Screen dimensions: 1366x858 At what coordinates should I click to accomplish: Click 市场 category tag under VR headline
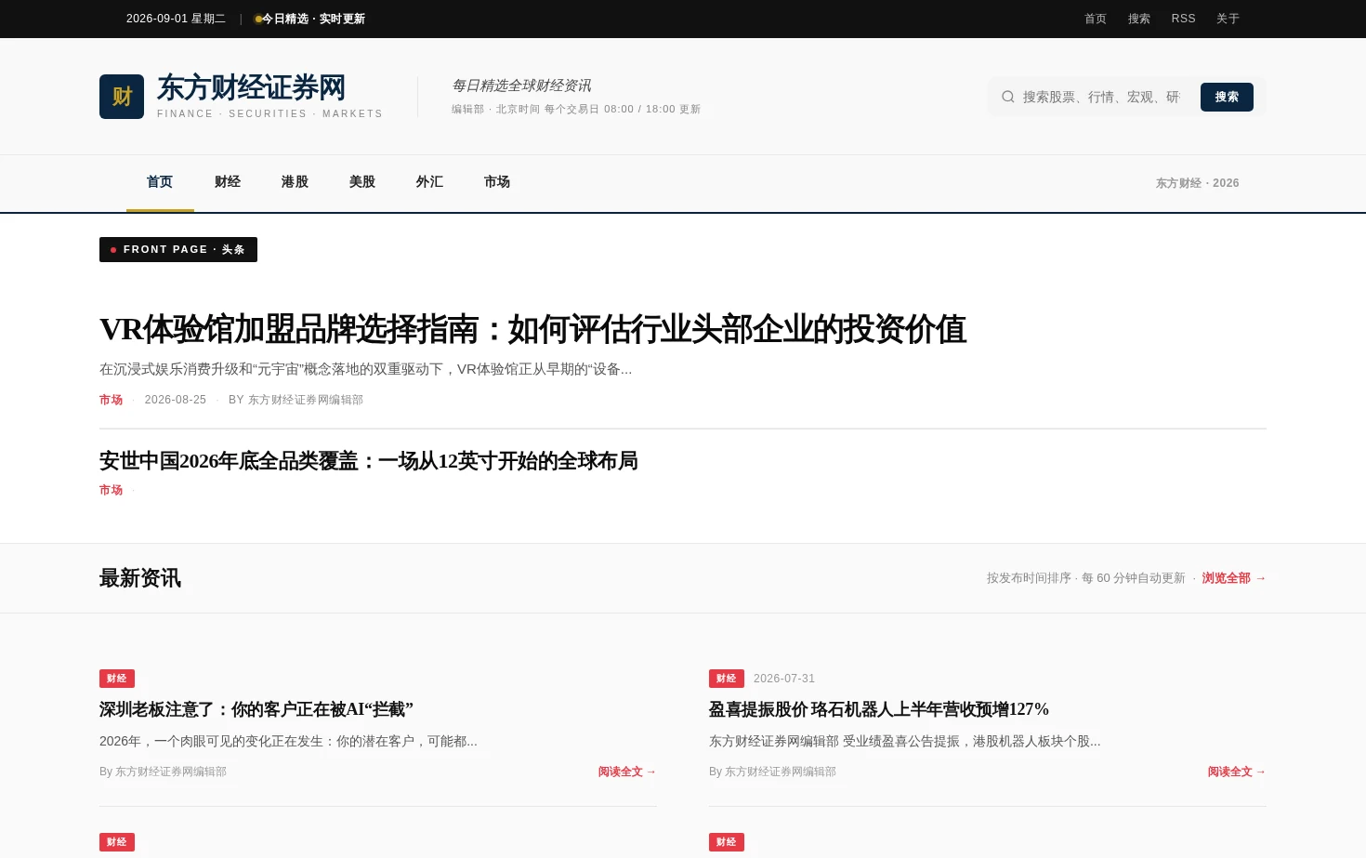pos(111,400)
